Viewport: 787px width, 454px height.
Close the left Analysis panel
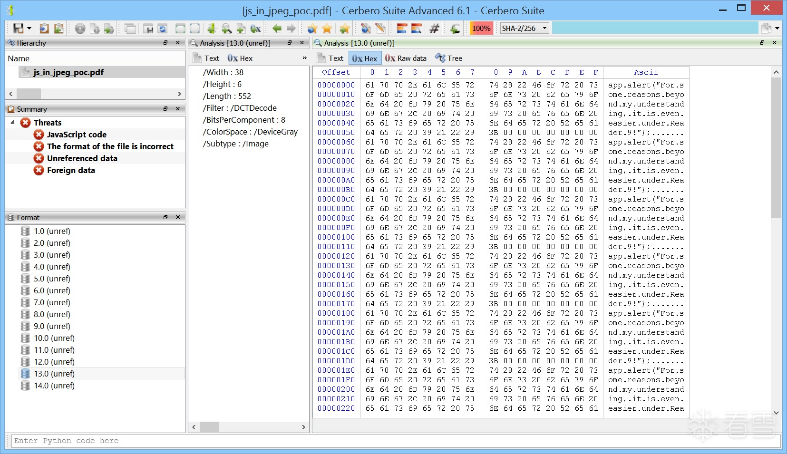(301, 43)
